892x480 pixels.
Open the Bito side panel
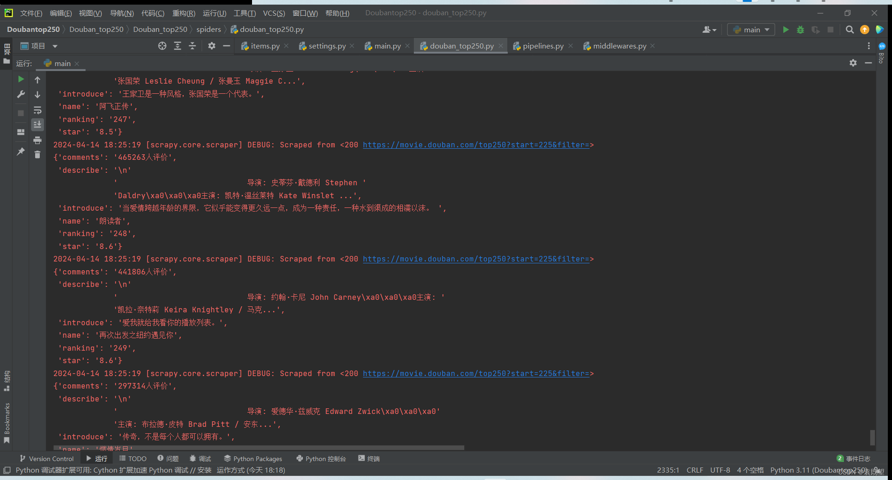[882, 53]
